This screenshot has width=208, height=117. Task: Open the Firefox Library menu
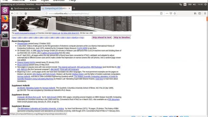coord(195,13)
